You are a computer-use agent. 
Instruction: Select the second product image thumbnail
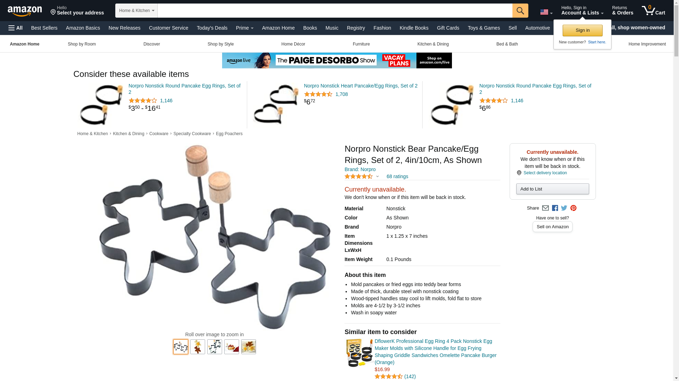click(x=198, y=347)
